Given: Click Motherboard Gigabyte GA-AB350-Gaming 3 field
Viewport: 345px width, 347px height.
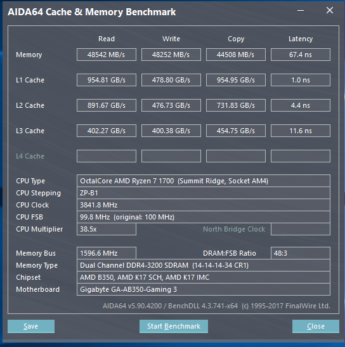Looking at the screenshot, I should click(204, 289).
